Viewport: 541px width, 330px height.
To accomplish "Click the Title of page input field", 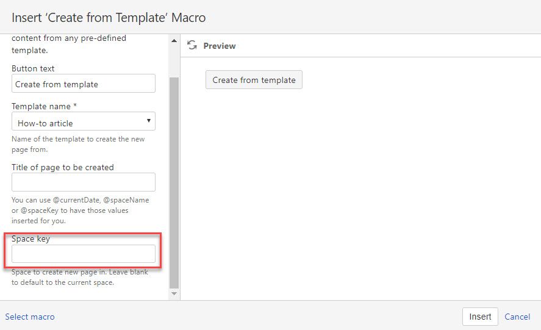I will pyautogui.click(x=84, y=182).
